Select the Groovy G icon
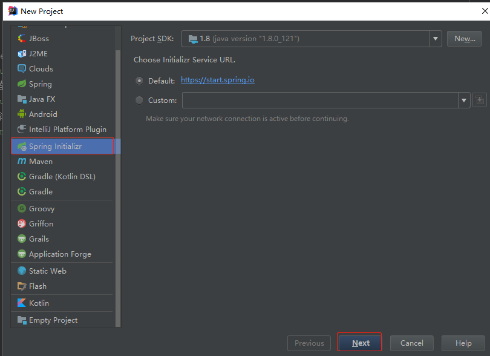The width and height of the screenshot is (490, 356). click(x=22, y=208)
